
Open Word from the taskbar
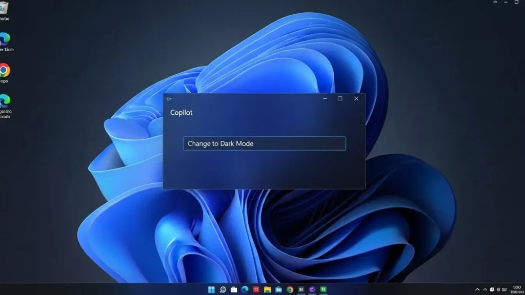(301, 289)
